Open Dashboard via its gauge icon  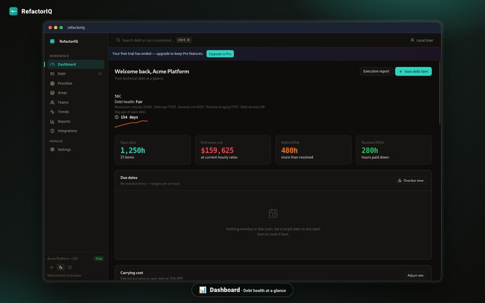(52, 64)
